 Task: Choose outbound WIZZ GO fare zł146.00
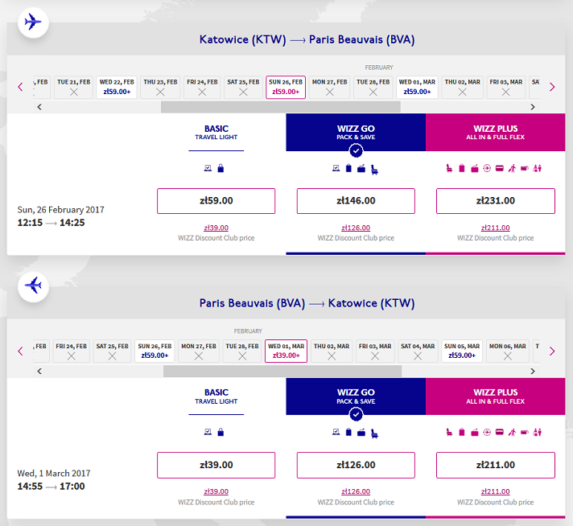[x=356, y=201]
